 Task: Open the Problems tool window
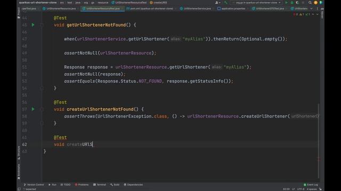(82, 185)
